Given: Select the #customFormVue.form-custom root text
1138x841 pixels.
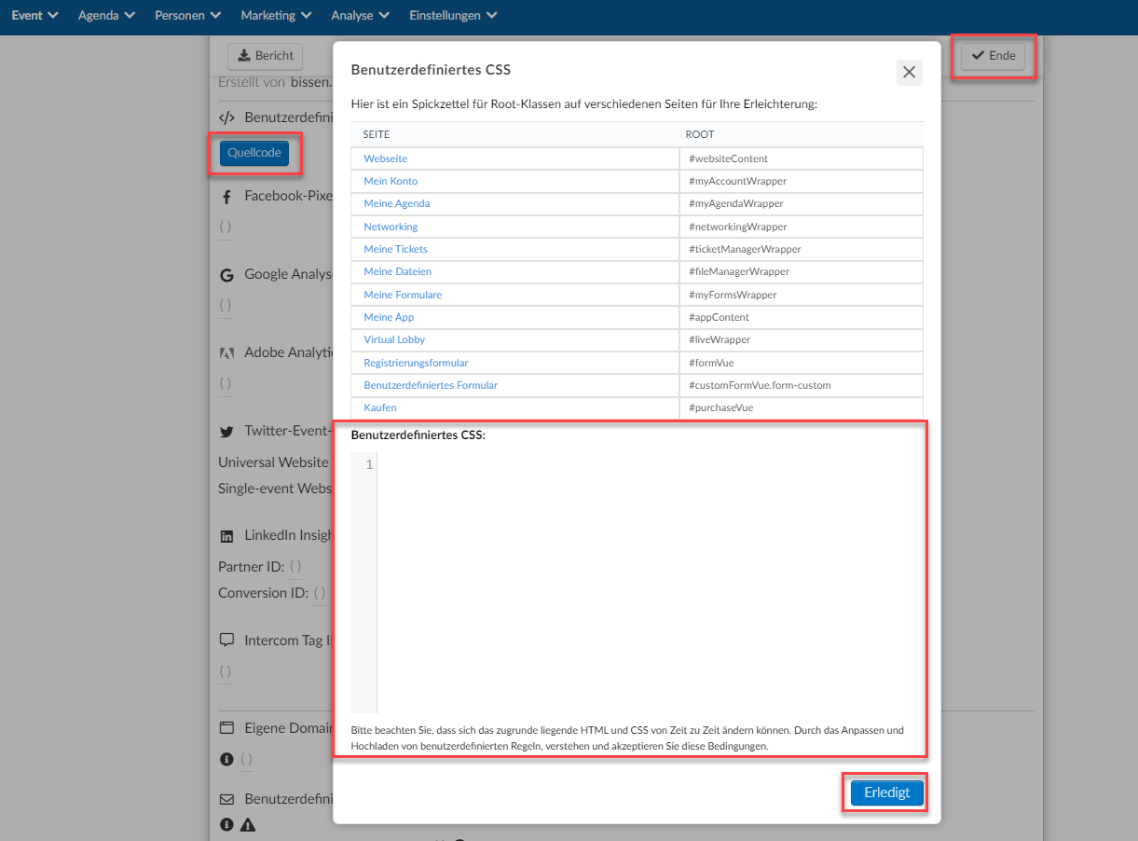Looking at the screenshot, I should pos(760,385).
